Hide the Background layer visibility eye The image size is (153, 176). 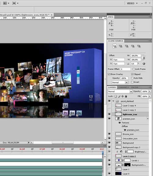click(109, 143)
